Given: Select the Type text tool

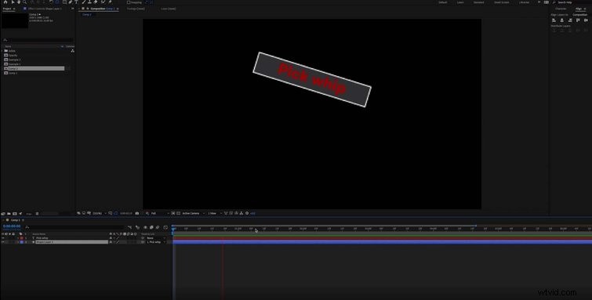Looking at the screenshot, I should (76, 2).
